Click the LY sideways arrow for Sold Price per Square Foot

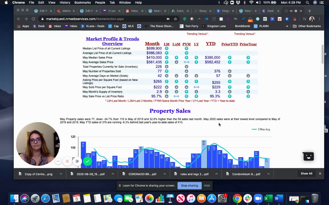pos(196,87)
